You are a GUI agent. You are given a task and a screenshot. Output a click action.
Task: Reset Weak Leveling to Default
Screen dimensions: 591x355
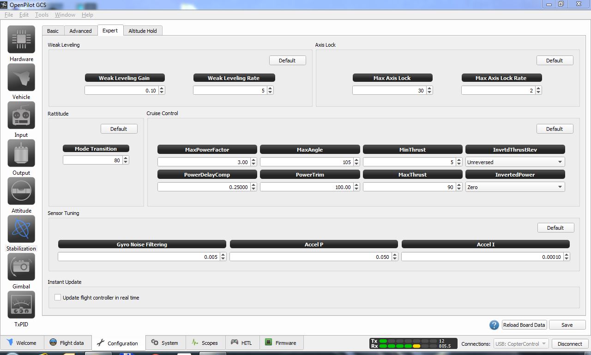pyautogui.click(x=287, y=61)
